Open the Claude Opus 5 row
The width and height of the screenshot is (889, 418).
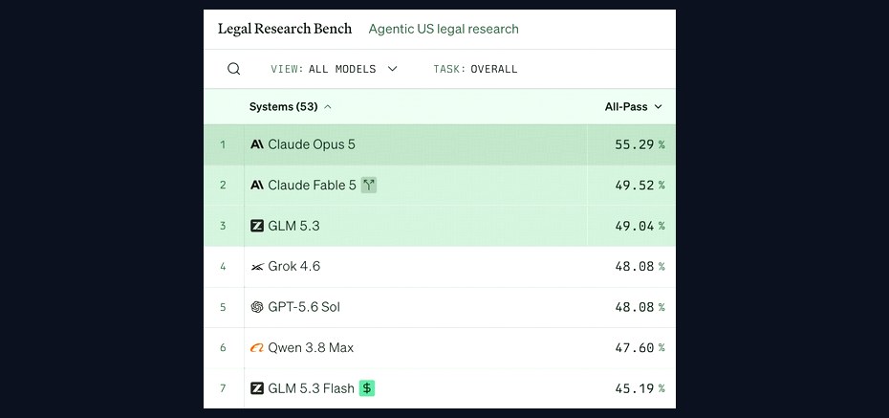pos(440,144)
